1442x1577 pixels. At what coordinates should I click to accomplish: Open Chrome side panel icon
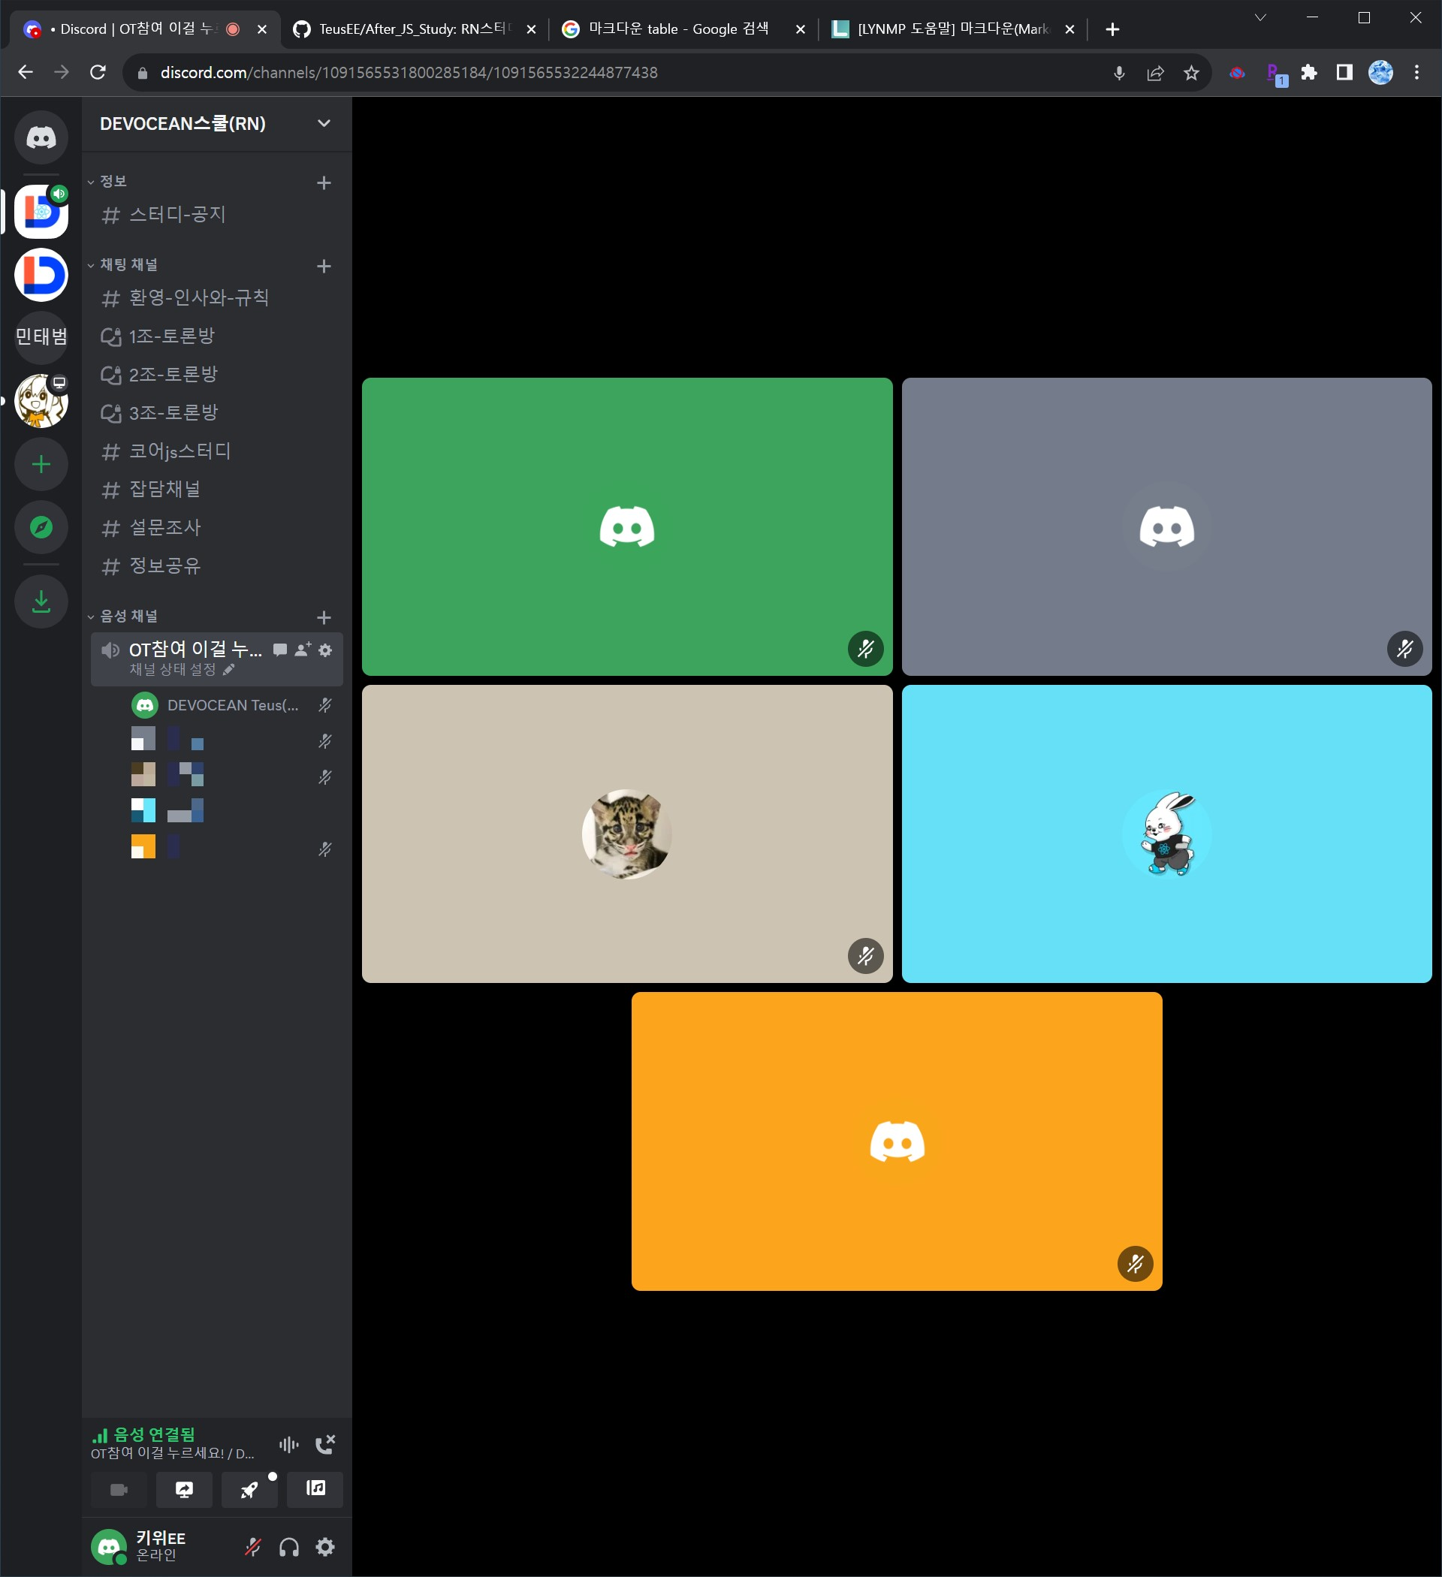point(1344,73)
